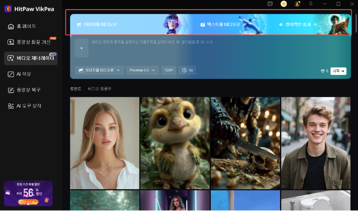This screenshot has width=358, height=211.
Task: Open the hamburger menu in title bar
Action: (311, 4)
